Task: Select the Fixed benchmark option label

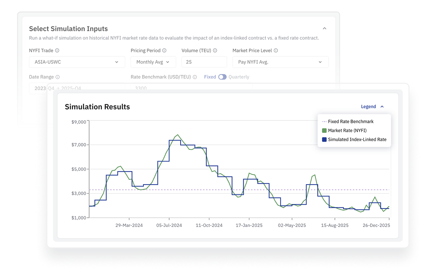Action: (x=210, y=77)
